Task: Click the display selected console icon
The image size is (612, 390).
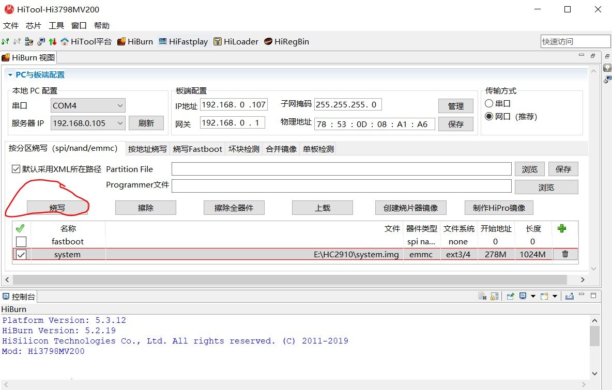Action: point(523,297)
